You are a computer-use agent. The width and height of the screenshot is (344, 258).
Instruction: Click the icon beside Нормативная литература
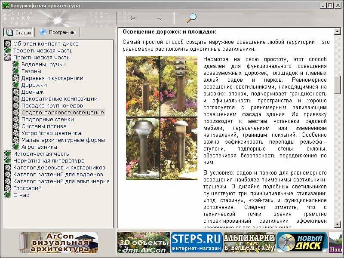[8, 161]
